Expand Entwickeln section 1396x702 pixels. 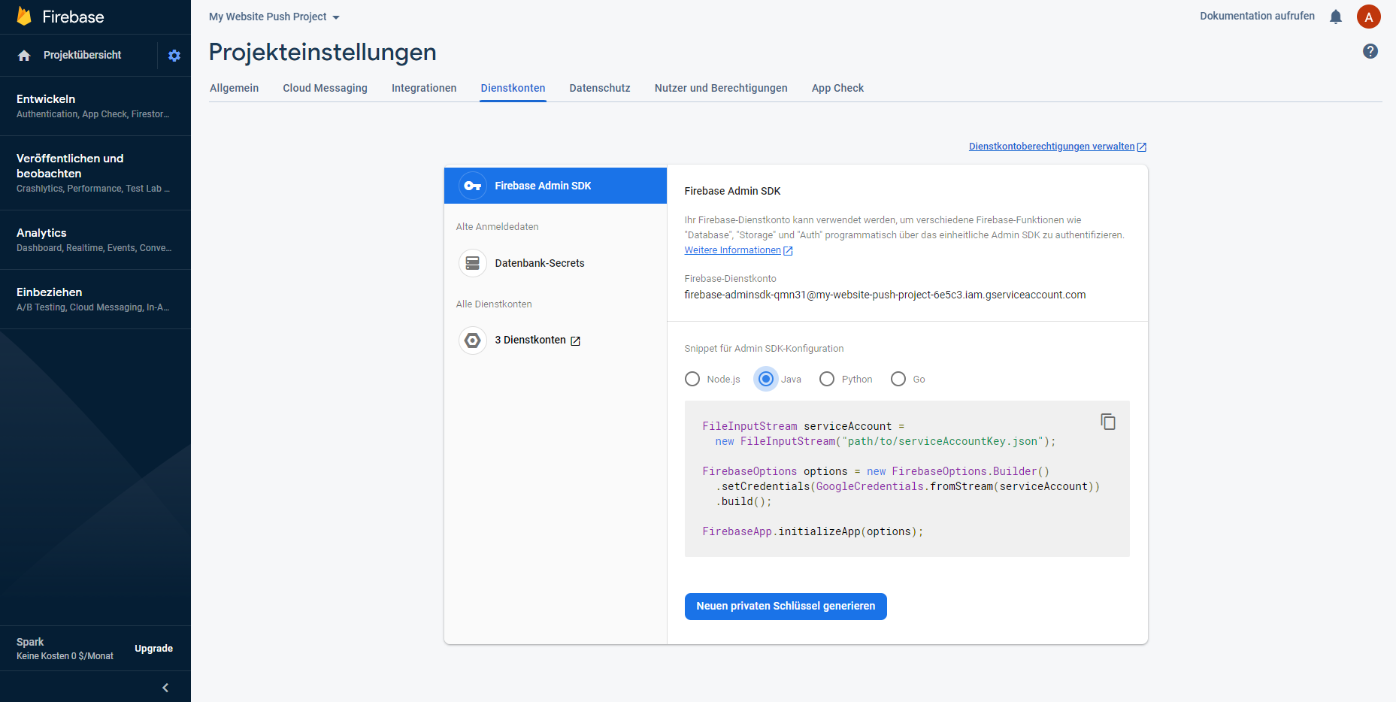[95, 106]
